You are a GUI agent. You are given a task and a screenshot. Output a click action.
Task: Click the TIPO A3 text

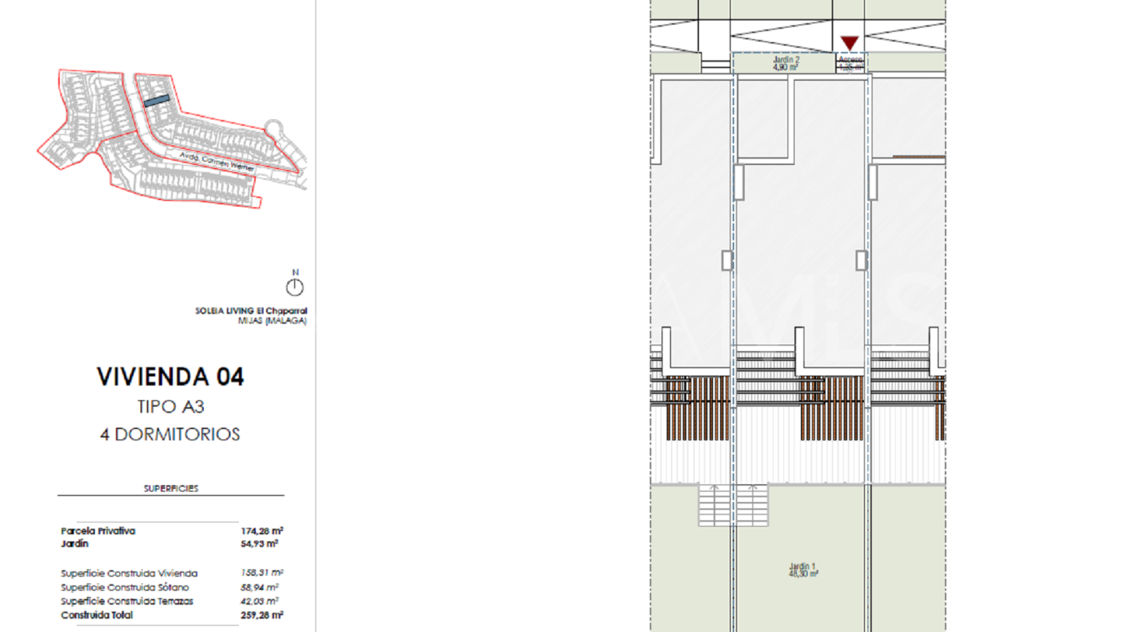click(x=170, y=407)
